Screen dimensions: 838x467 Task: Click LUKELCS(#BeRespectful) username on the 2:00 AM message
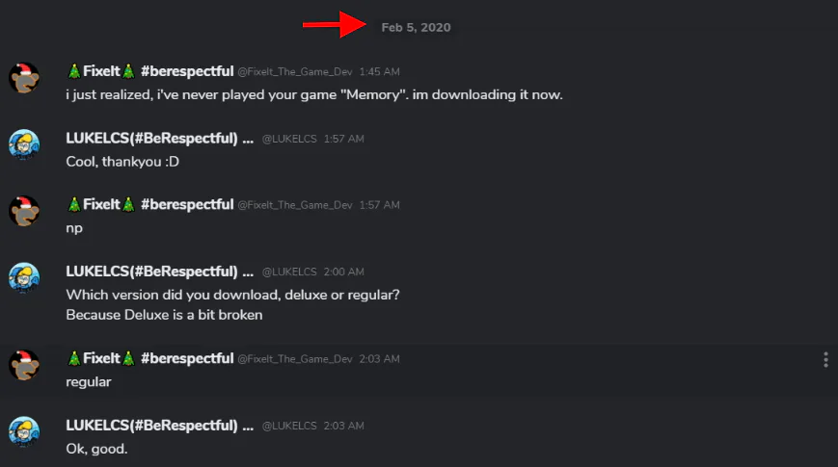coord(160,272)
